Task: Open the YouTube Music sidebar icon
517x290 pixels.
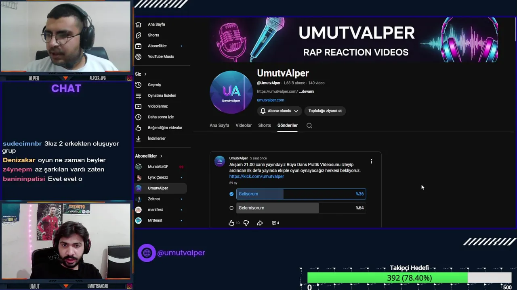Action: pos(138,57)
